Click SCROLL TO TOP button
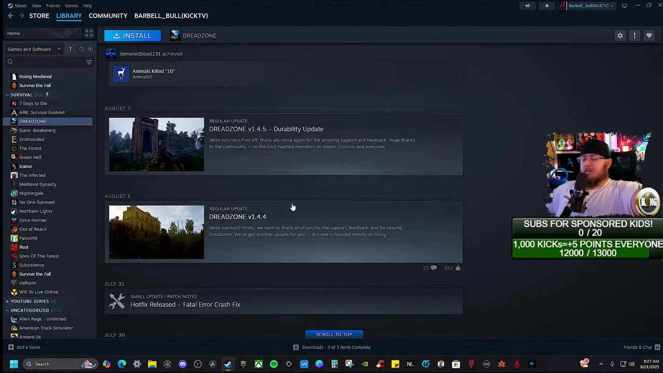This screenshot has width=663, height=373. pos(334,335)
